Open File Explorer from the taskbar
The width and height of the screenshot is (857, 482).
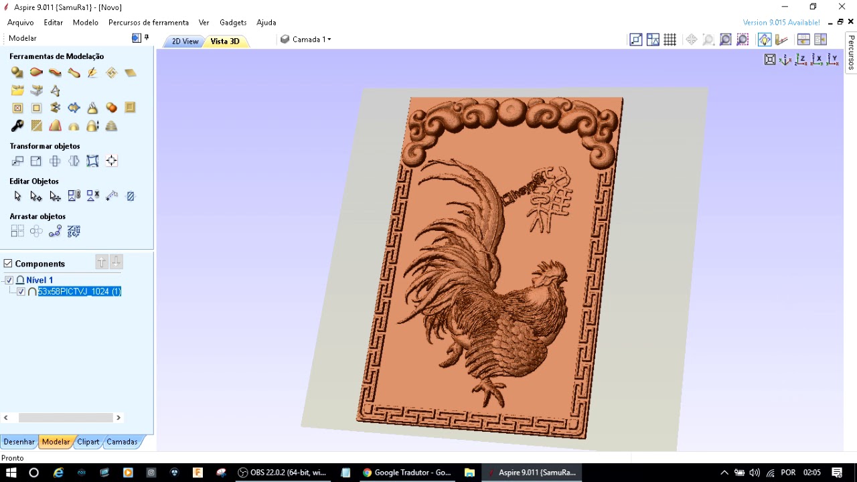click(469, 473)
